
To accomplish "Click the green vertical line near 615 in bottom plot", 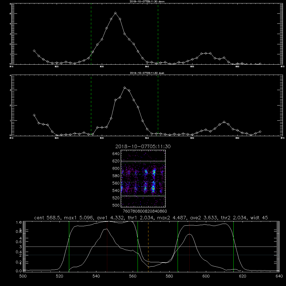I will tap(233, 246).
